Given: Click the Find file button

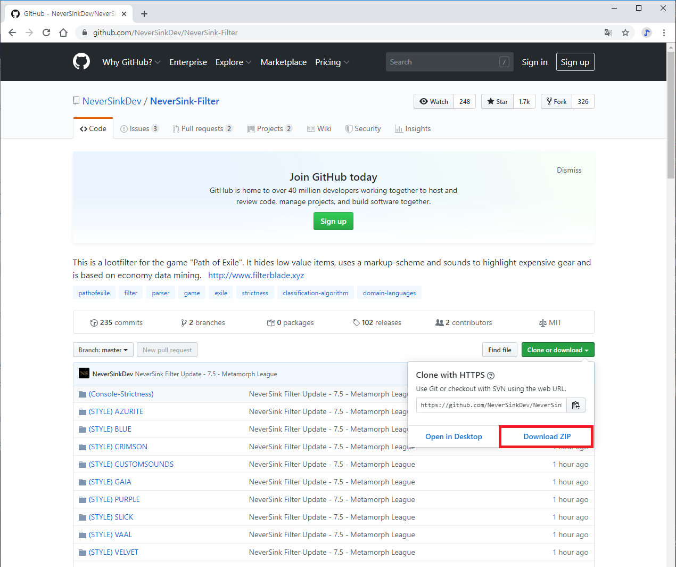Looking at the screenshot, I should pos(499,350).
